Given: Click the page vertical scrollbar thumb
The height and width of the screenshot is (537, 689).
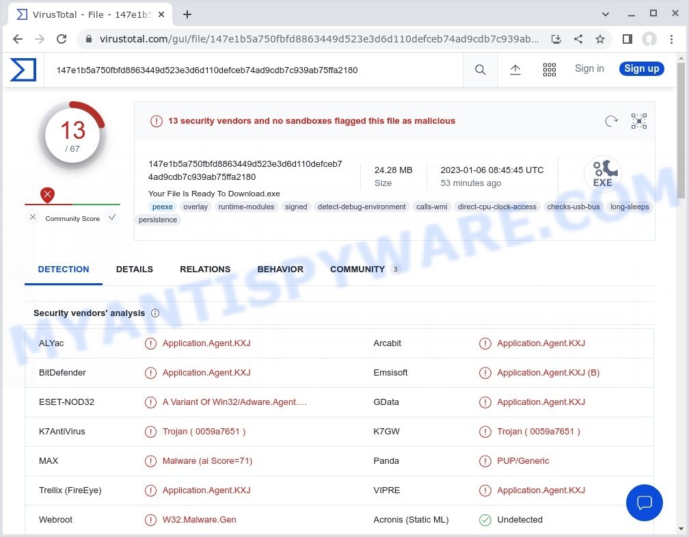Looking at the screenshot, I should tap(681, 131).
